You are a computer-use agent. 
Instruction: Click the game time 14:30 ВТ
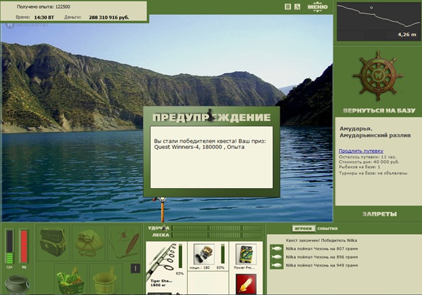coord(44,18)
